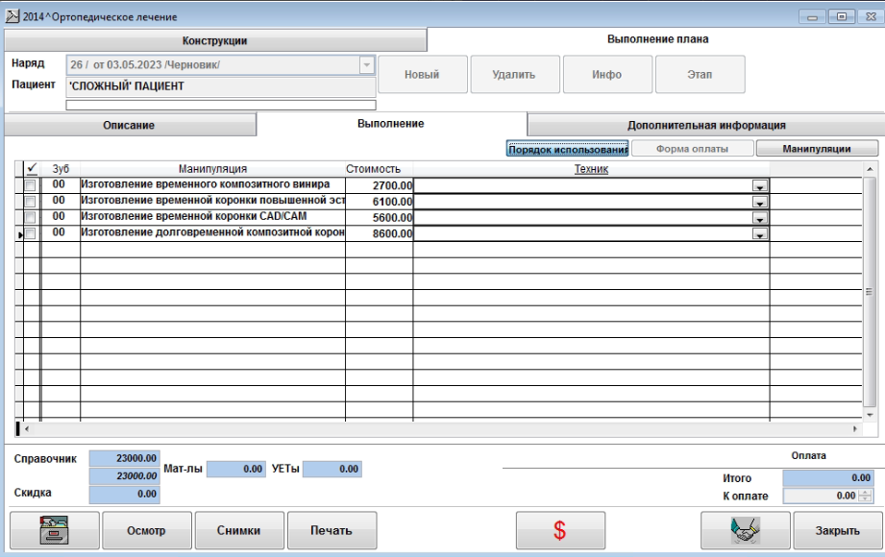Click the Манипуляции button

(817, 149)
